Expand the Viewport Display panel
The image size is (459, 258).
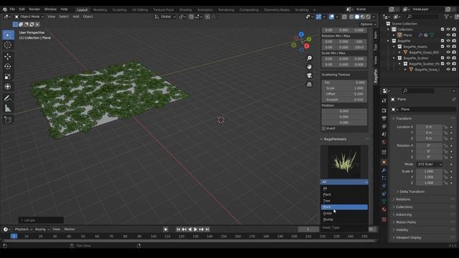pos(408,237)
